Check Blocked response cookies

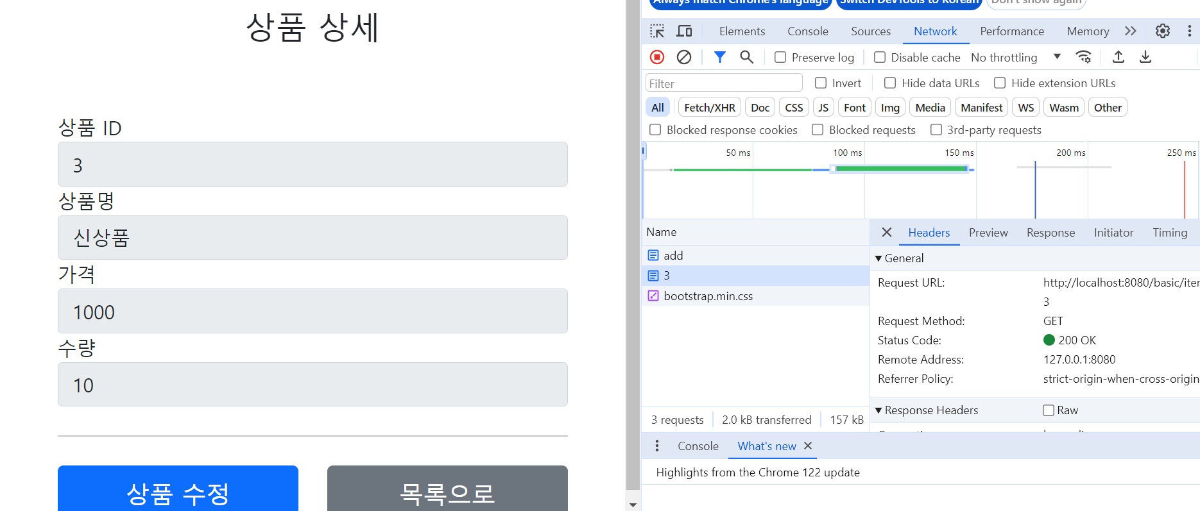coord(655,130)
